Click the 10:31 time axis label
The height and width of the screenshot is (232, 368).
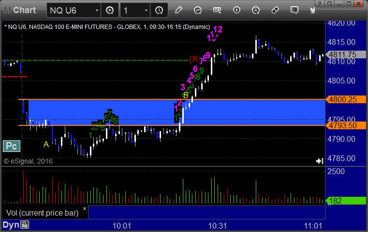pyautogui.click(x=218, y=226)
